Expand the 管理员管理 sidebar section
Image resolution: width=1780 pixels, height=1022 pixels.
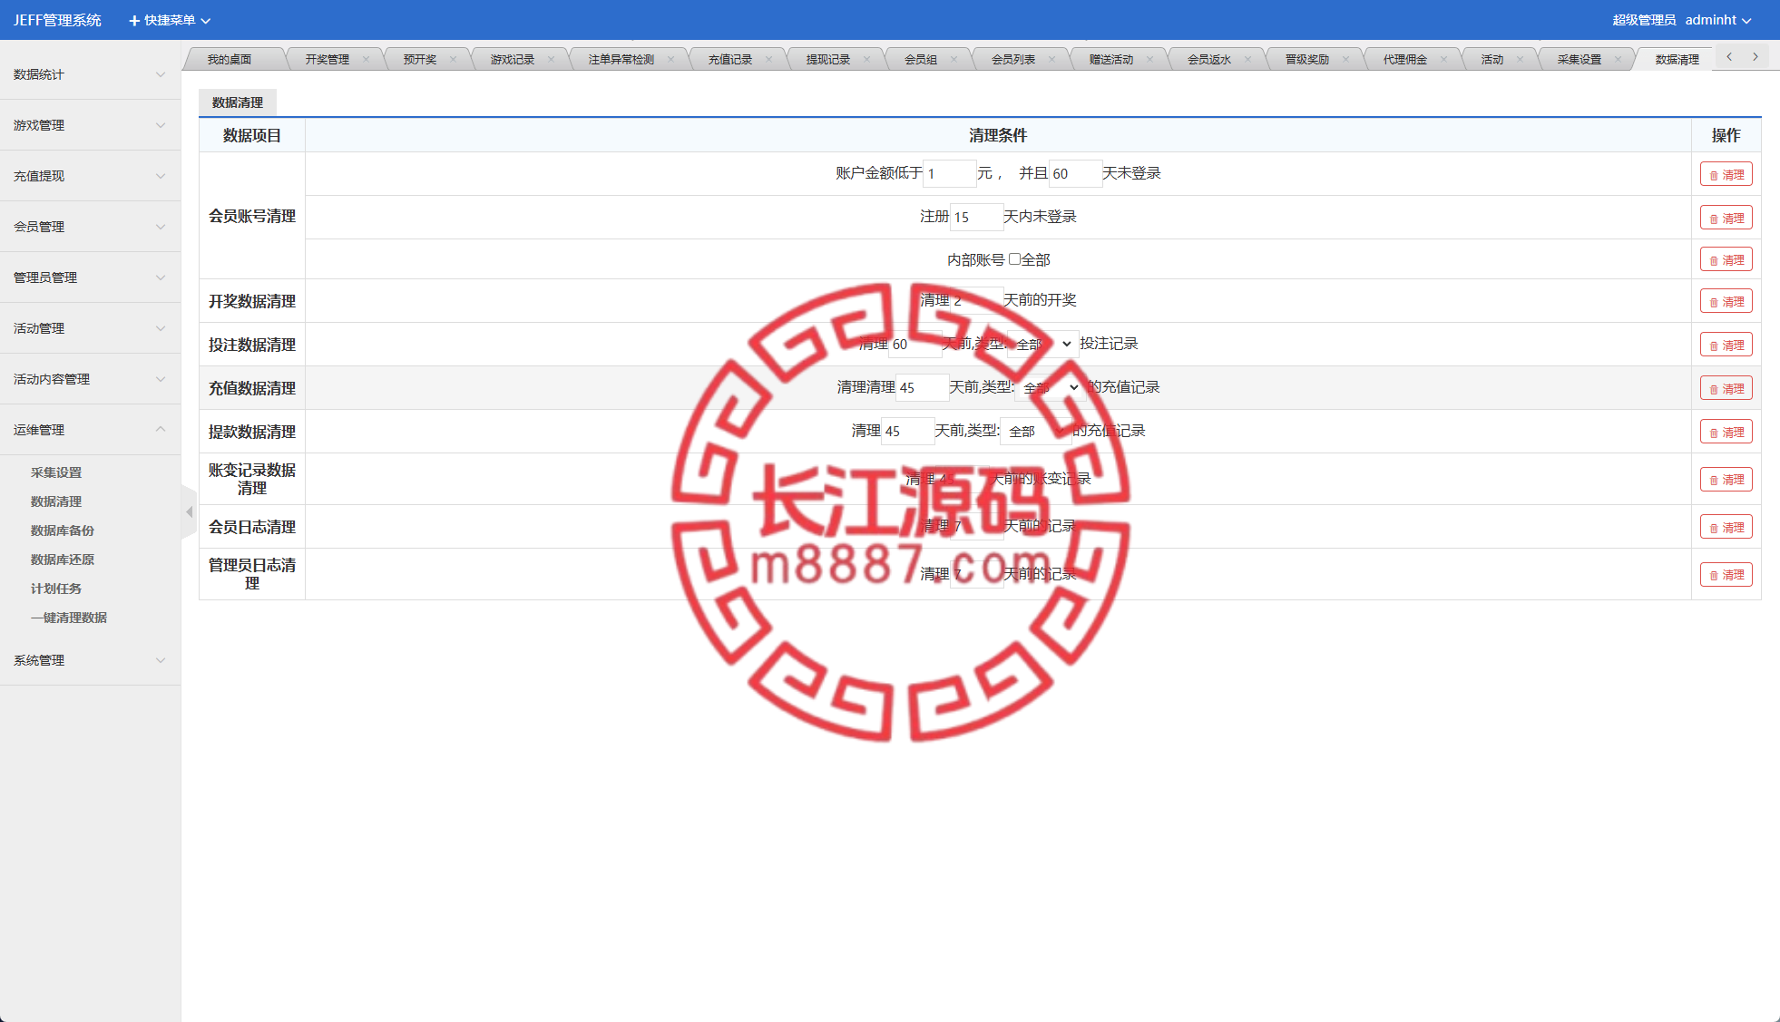pos(90,277)
